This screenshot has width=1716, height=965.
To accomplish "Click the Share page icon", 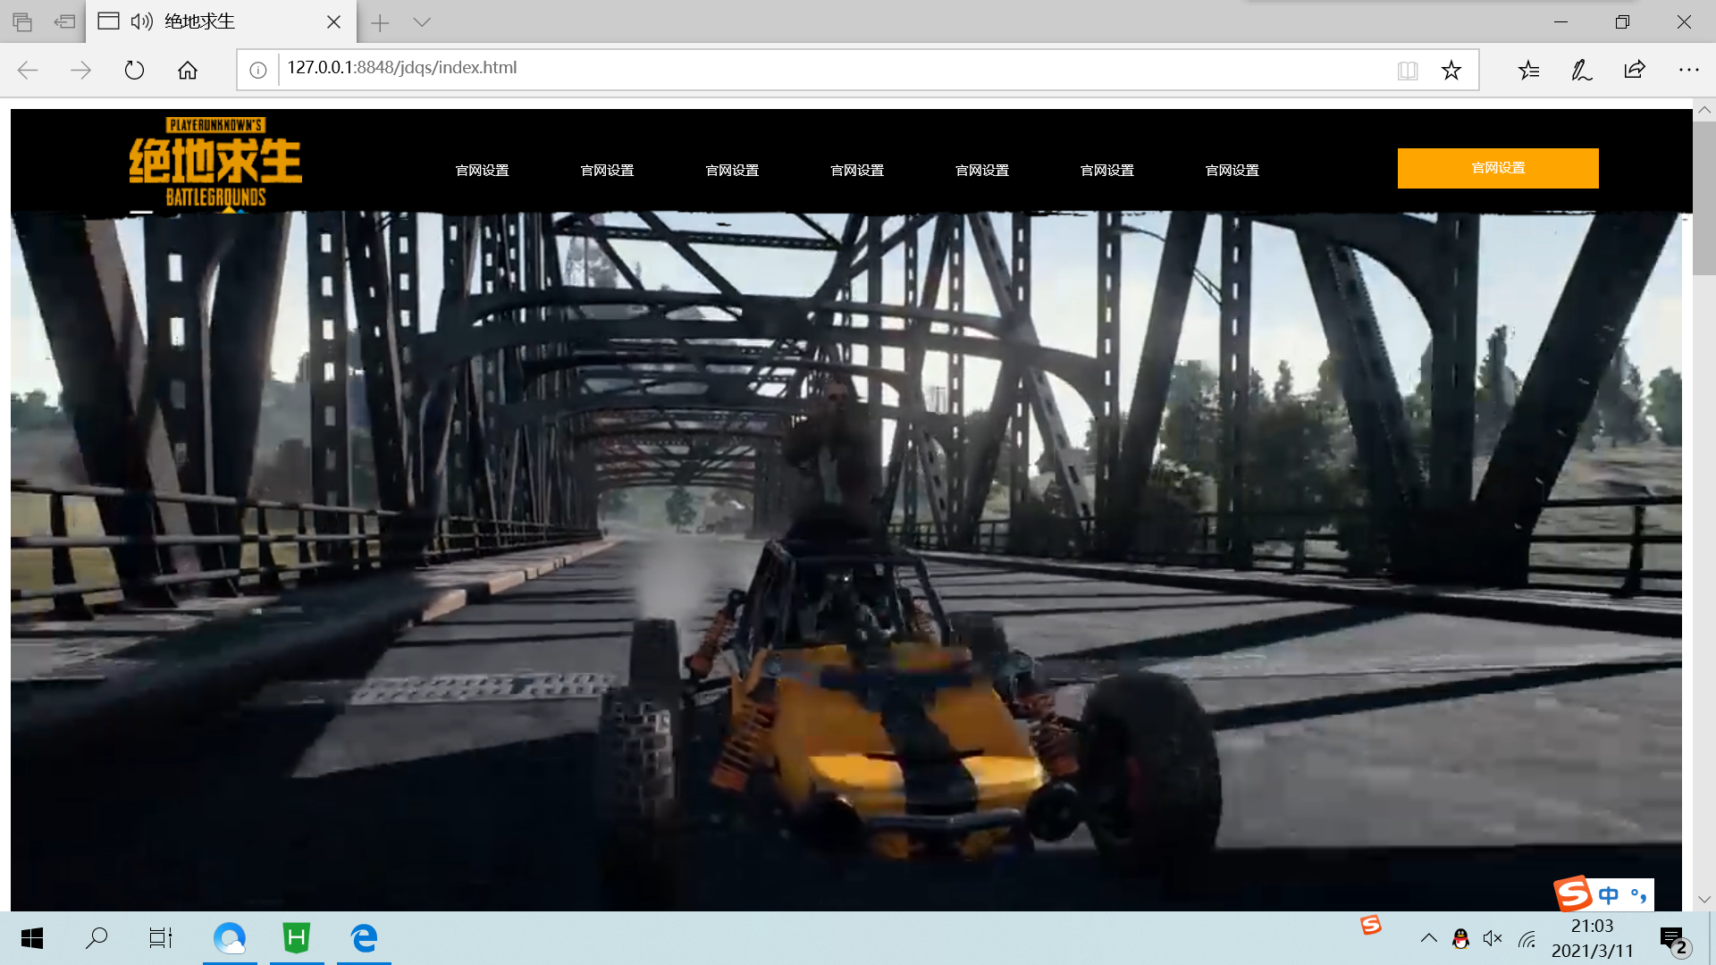I will coord(1635,70).
